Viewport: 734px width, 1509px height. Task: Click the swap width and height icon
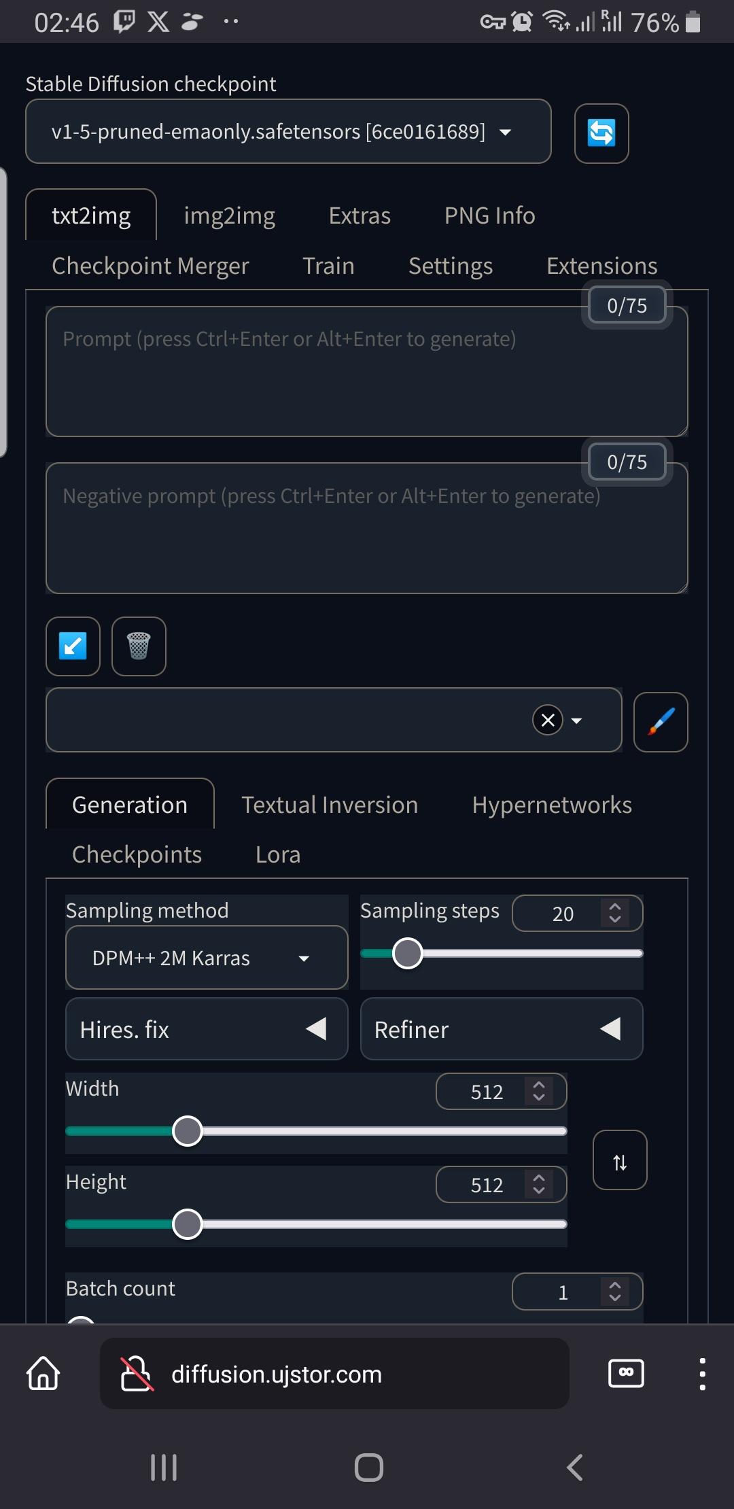tap(620, 1160)
